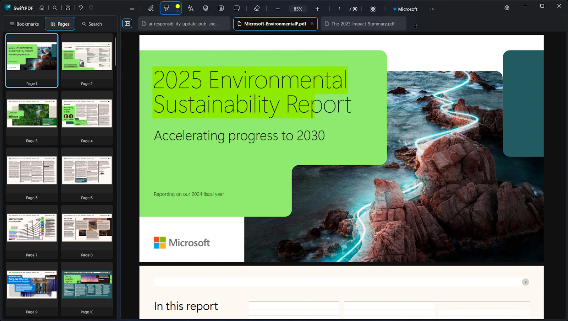Open the more options overflow menu
The height and width of the screenshot is (321, 568).
coord(432,9)
